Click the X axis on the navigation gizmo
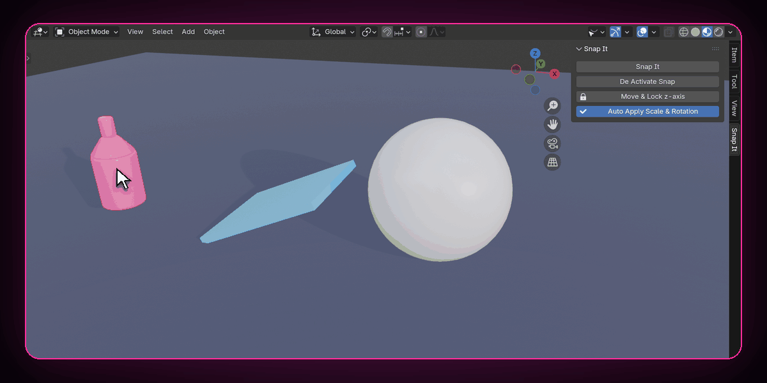The image size is (767, 383). point(555,74)
